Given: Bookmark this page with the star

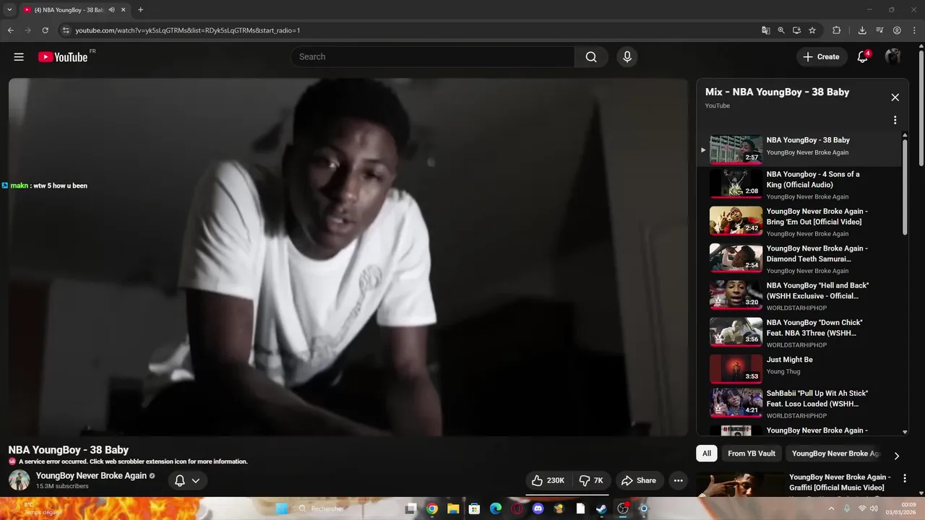Looking at the screenshot, I should (812, 30).
